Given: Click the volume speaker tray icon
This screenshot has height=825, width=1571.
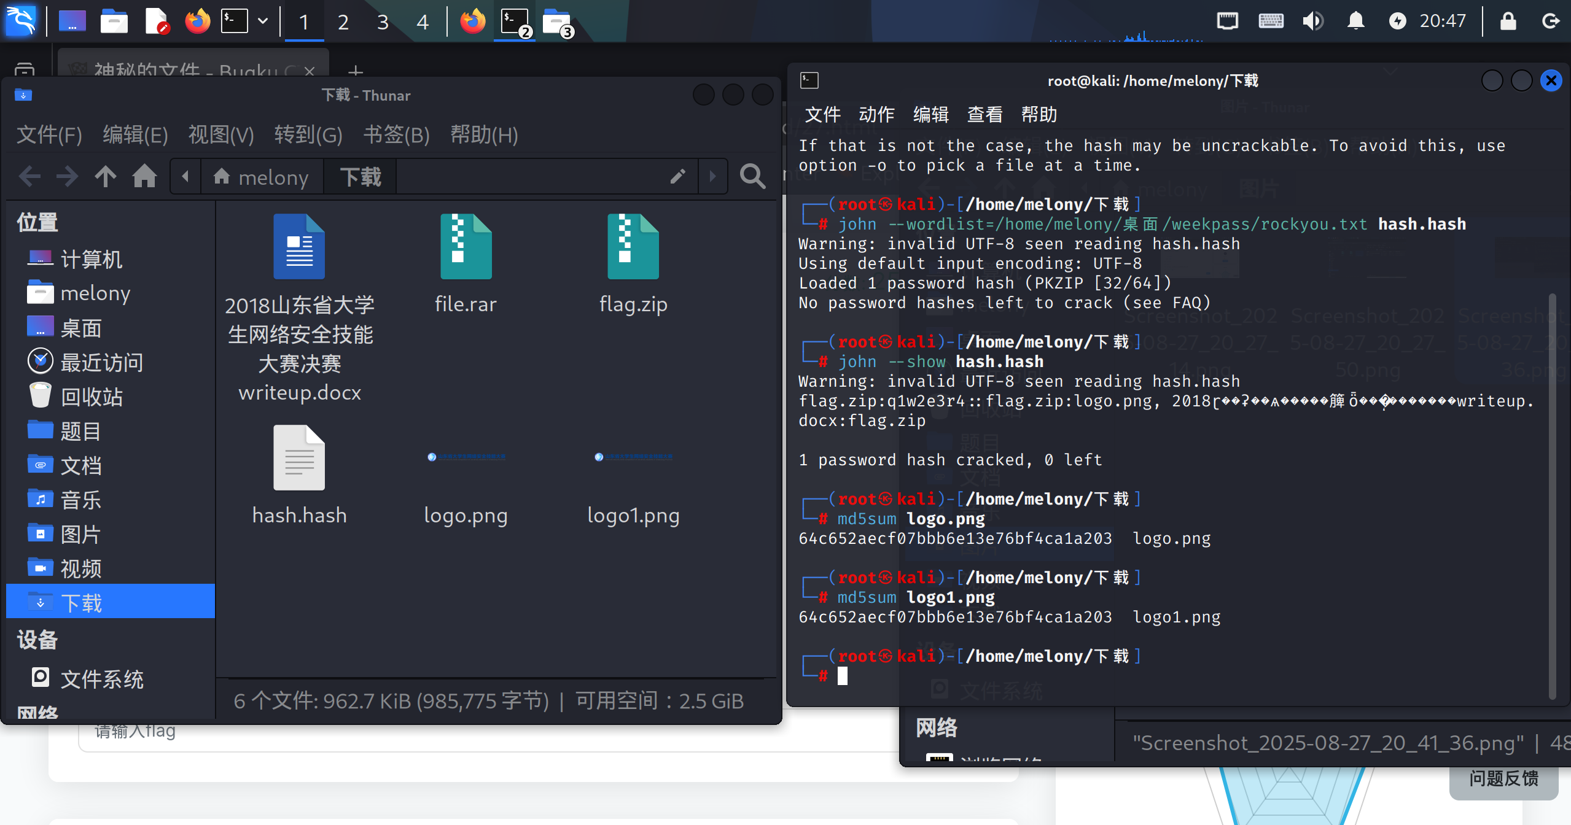Looking at the screenshot, I should point(1312,21).
